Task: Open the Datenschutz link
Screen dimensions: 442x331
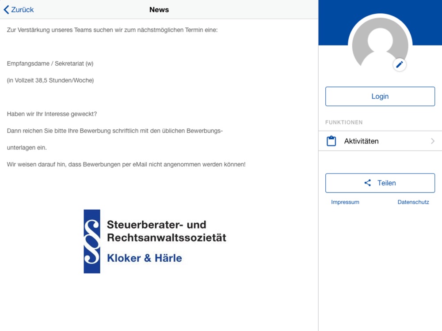Action: 413,202
